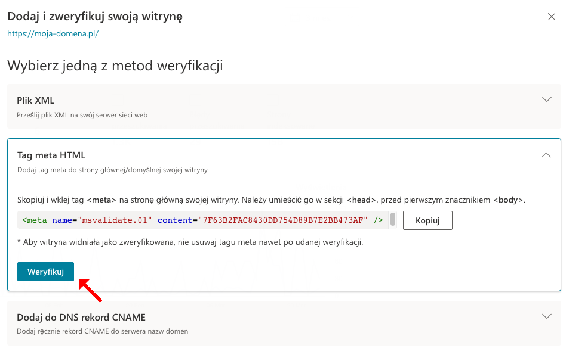
Task: Open the CNAME verification method panel
Action: [281, 317]
